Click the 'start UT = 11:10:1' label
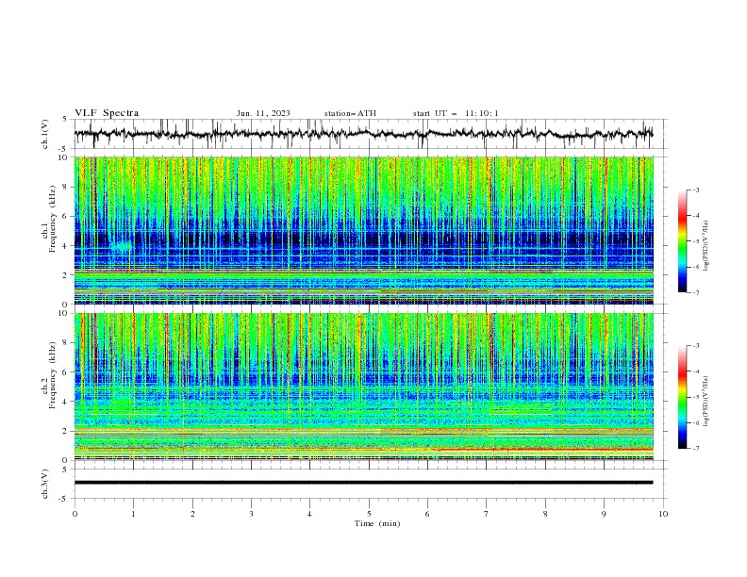747x577 pixels. coord(456,113)
